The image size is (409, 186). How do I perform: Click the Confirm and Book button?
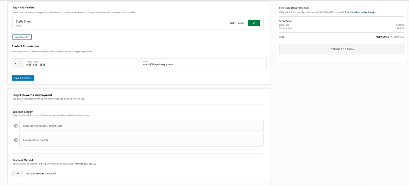[341, 49]
